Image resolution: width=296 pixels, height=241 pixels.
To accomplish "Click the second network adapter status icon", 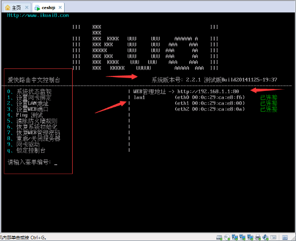I will [243, 237].
